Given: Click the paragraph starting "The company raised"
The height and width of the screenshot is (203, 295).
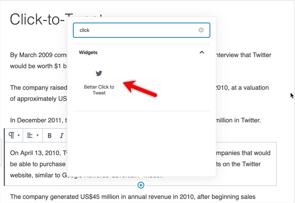Looking at the screenshot, I should click(x=39, y=93).
